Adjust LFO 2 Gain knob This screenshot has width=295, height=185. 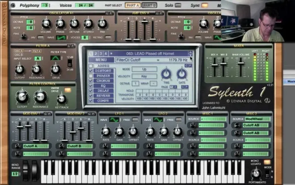tap(164, 132)
